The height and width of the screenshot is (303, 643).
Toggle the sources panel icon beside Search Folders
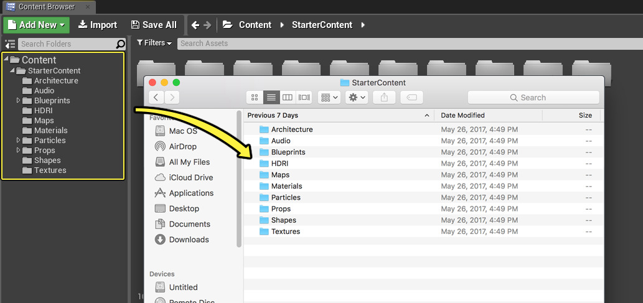[x=9, y=44]
